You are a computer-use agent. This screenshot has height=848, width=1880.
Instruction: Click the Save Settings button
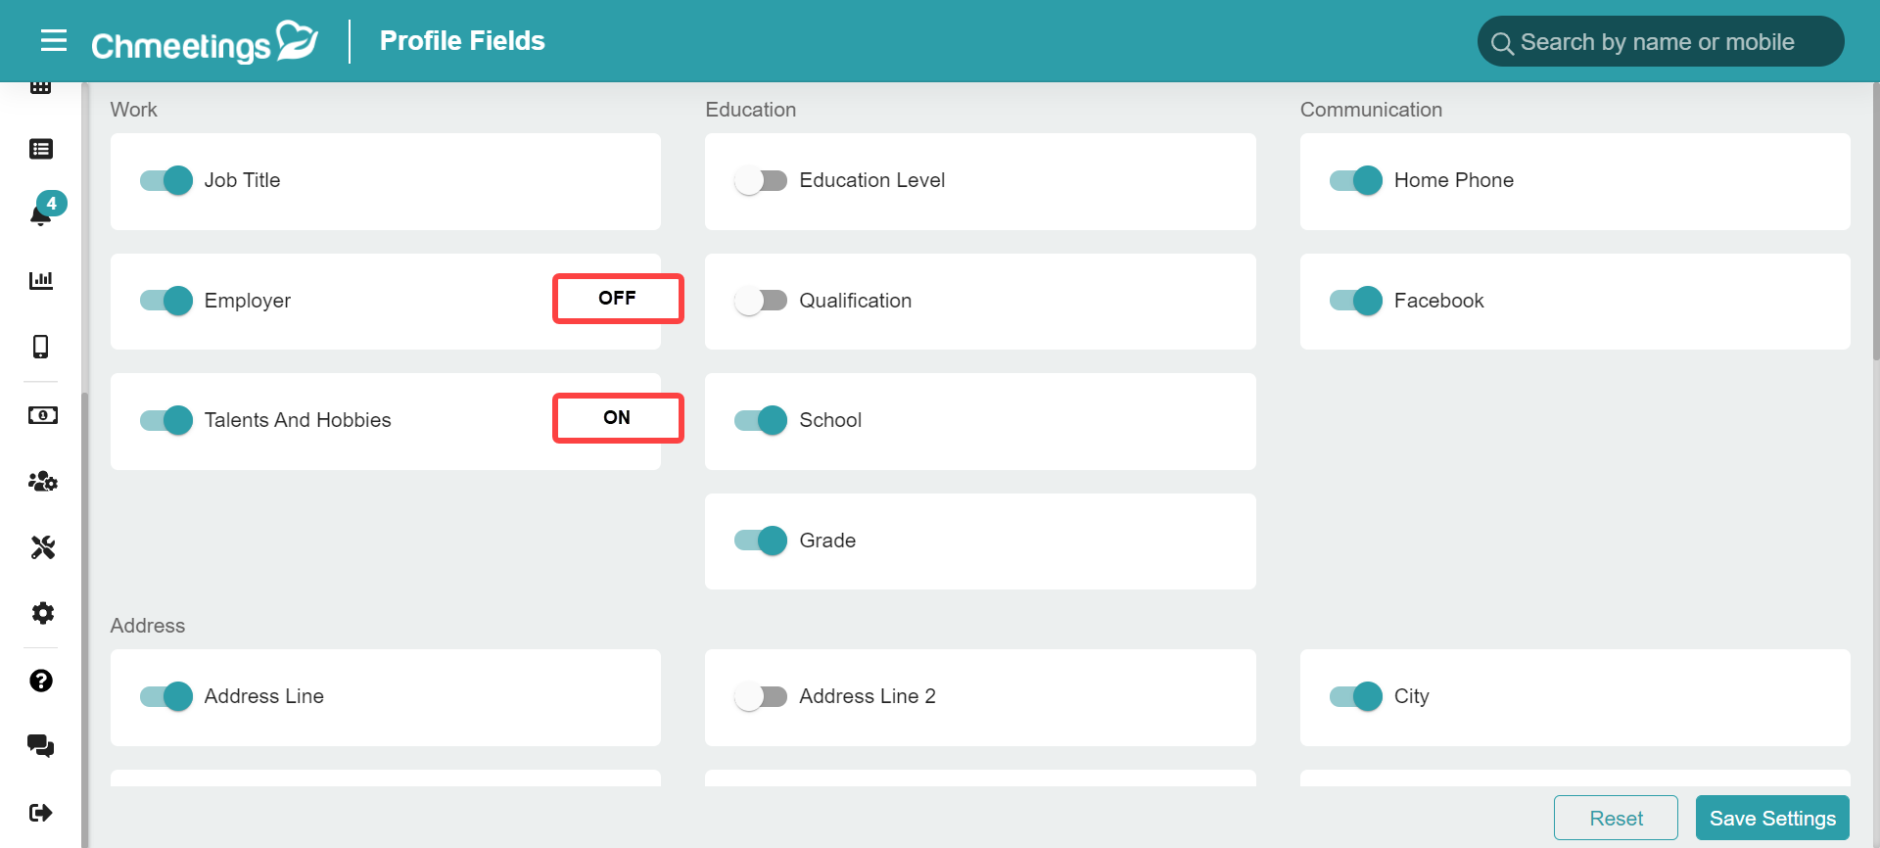1772,819
